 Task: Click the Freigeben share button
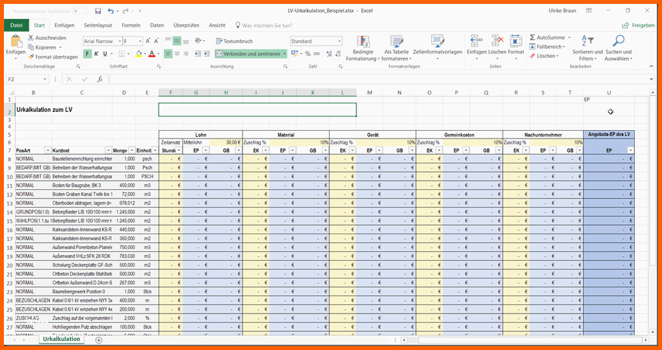point(638,25)
